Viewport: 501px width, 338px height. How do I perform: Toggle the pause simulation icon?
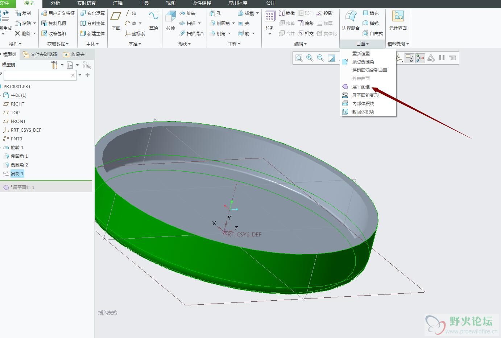pos(442,58)
